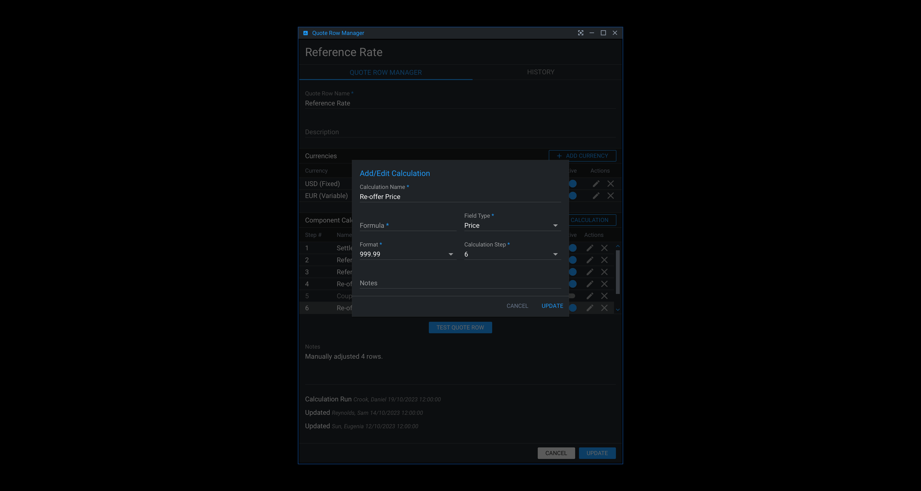The width and height of the screenshot is (921, 491).
Task: Edit the USD (Fixed) currency with pencil icon
Action: click(596, 183)
